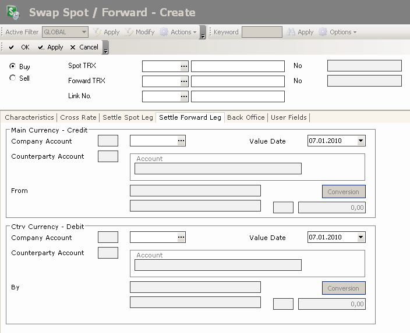Open the Active Filter GLOBAL dropdown
Screen dimensions: 410x333
pos(84,32)
